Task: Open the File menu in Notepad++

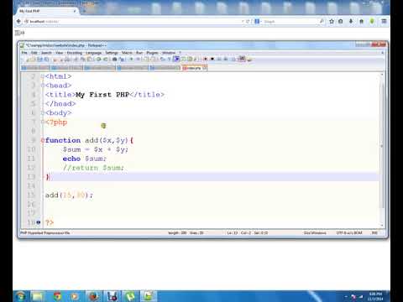Action: [x=24, y=53]
